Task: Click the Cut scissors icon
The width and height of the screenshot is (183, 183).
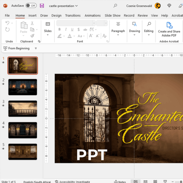Action: pyautogui.click(x=32, y=23)
